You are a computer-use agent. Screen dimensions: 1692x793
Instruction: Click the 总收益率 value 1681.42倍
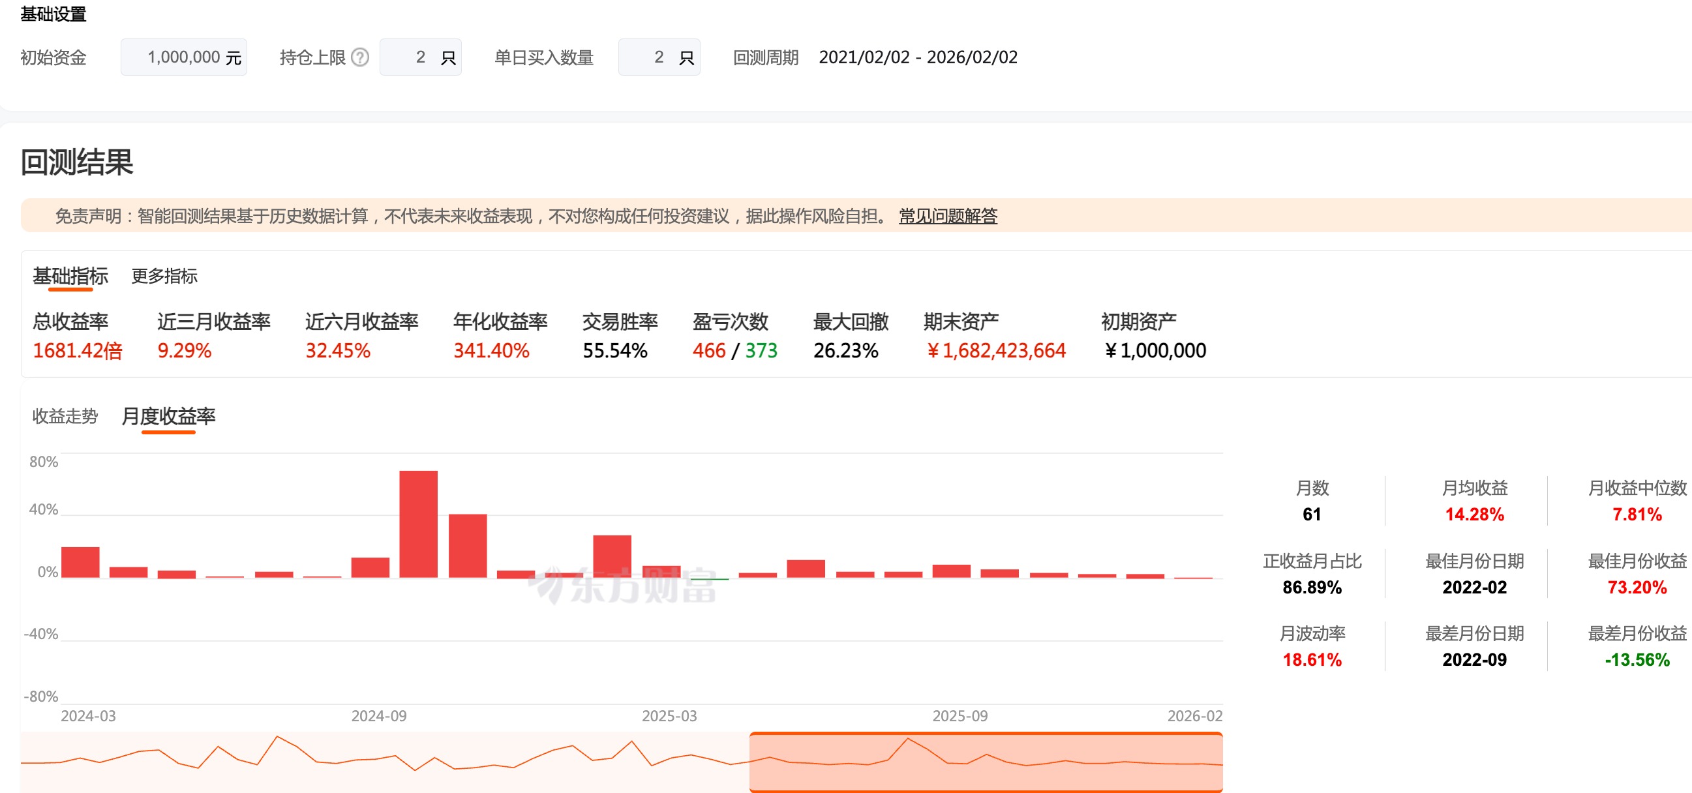coord(78,351)
